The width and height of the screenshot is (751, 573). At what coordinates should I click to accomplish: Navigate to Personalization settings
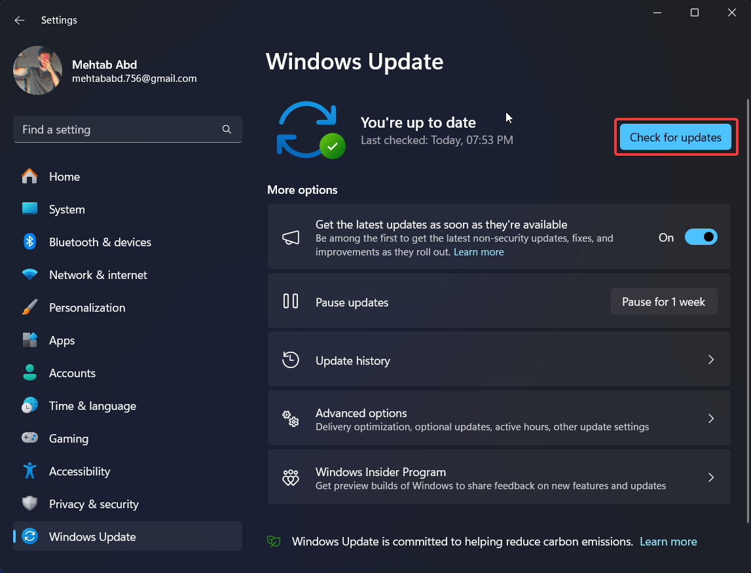(x=128, y=307)
